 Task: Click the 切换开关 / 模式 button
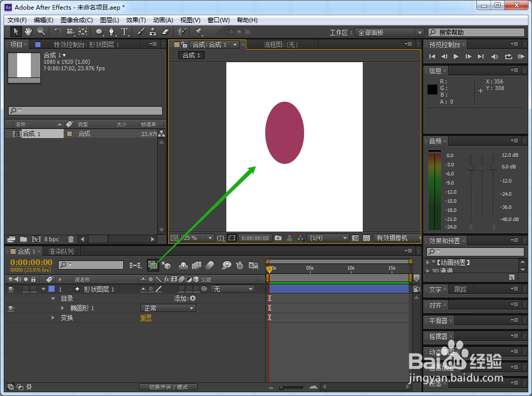tap(168, 387)
